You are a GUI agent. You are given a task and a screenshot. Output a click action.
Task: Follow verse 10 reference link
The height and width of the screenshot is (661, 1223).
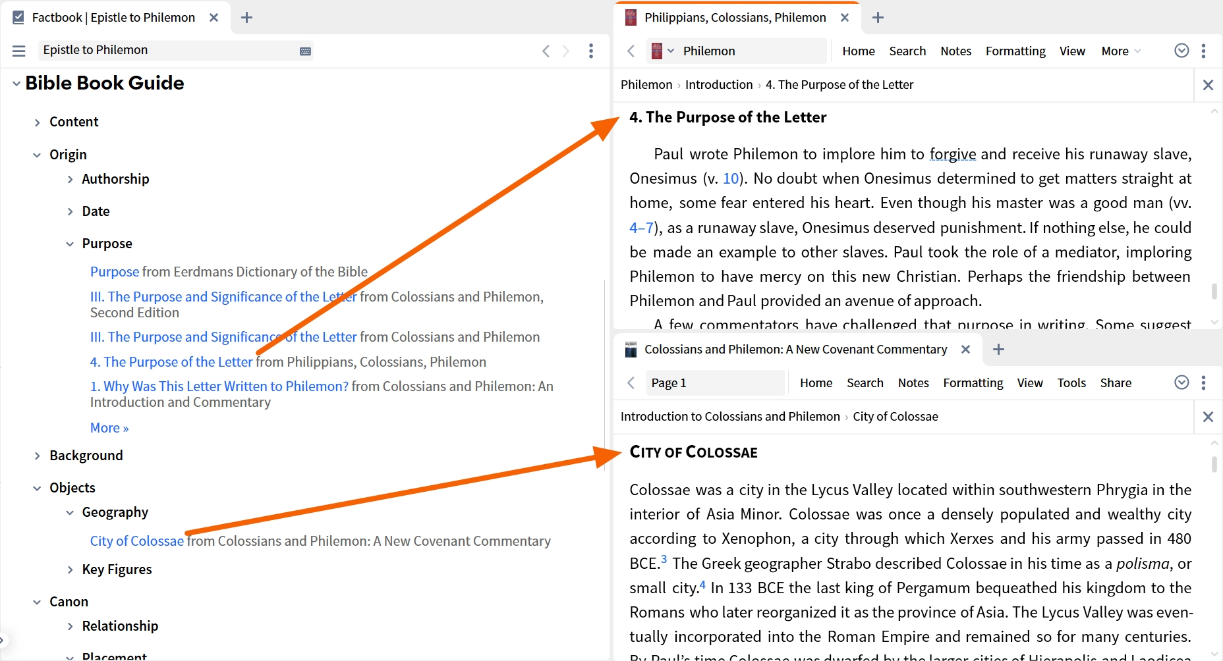[731, 178]
